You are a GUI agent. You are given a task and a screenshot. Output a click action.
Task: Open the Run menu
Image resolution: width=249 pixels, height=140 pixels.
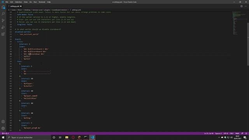coord(35,2)
